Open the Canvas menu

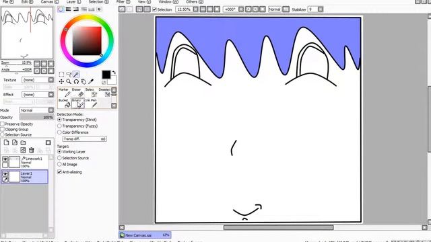click(50, 1)
